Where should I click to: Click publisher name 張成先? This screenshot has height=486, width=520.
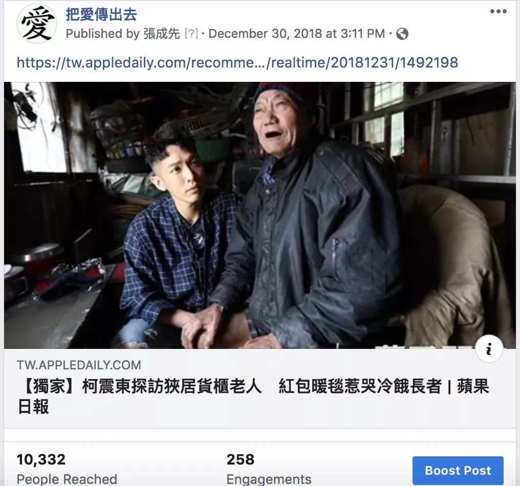[162, 34]
